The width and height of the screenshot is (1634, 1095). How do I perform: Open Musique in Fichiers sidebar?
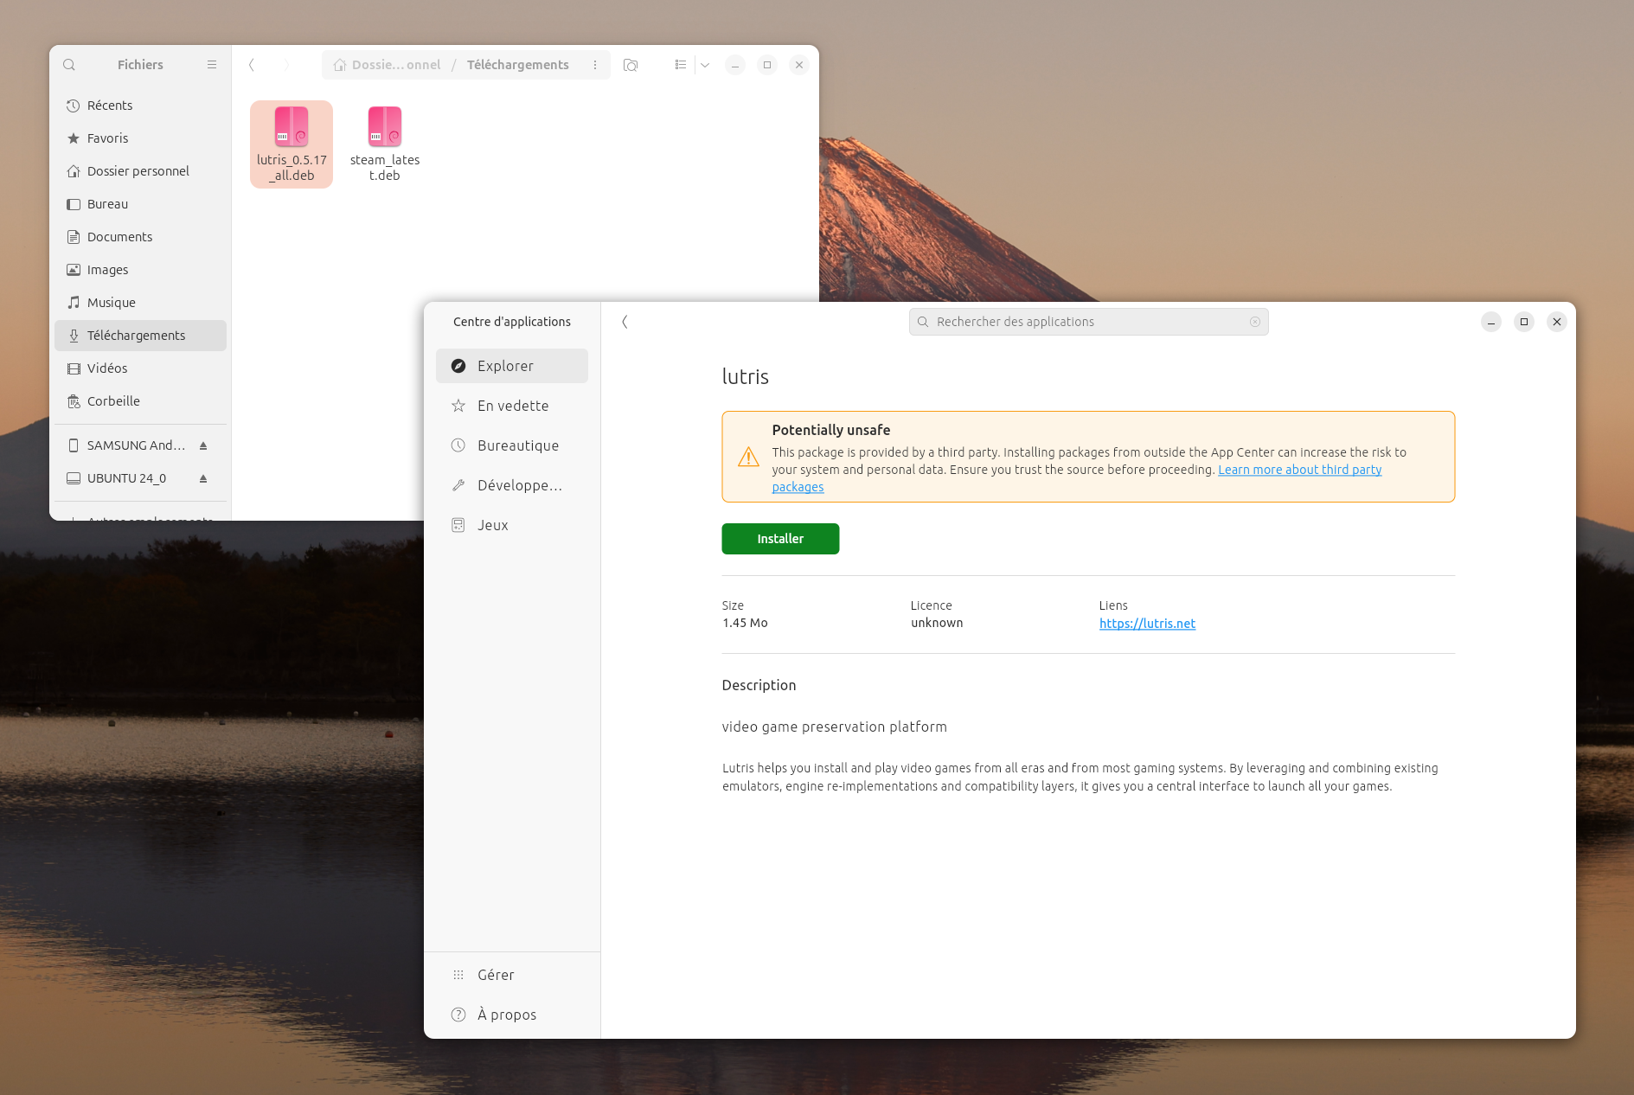click(140, 303)
